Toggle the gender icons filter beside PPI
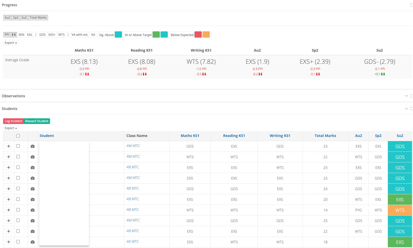 [x=14, y=35]
